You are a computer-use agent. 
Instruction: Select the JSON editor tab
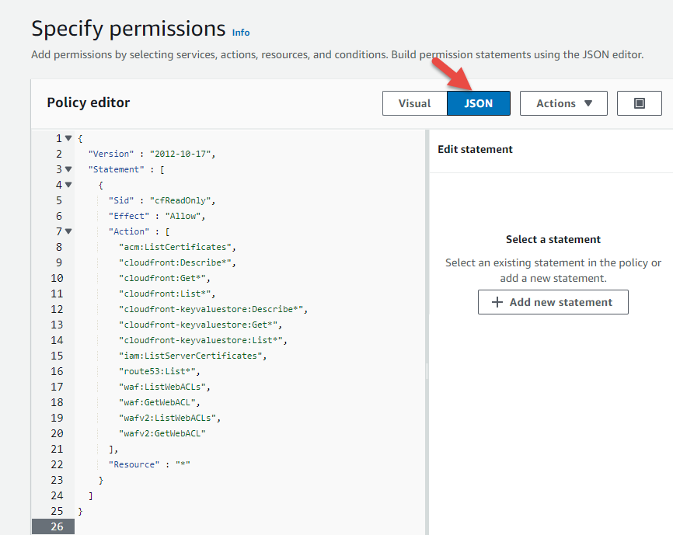point(479,103)
